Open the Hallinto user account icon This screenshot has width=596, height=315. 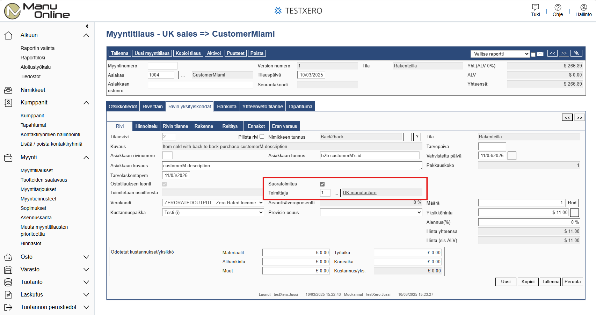583,7
